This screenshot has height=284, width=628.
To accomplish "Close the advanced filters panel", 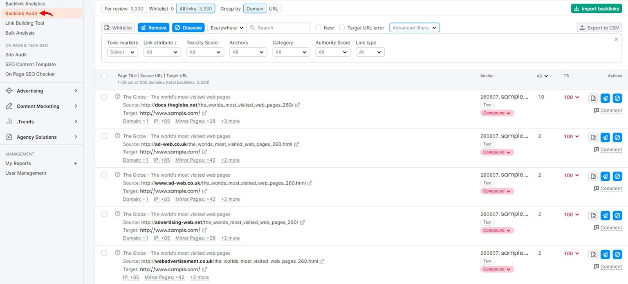I will coord(617,39).
